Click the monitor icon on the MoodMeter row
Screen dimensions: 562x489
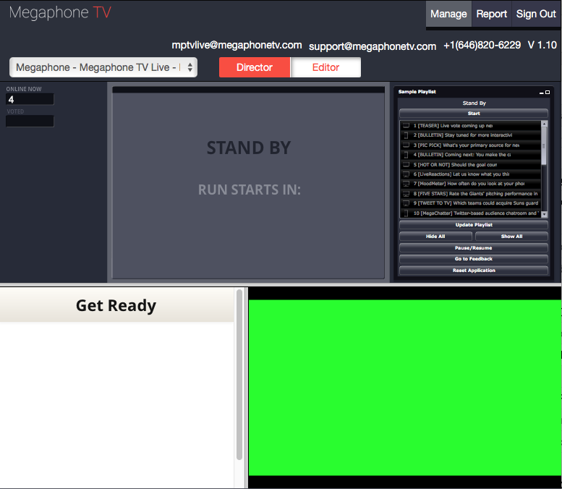[x=406, y=184]
